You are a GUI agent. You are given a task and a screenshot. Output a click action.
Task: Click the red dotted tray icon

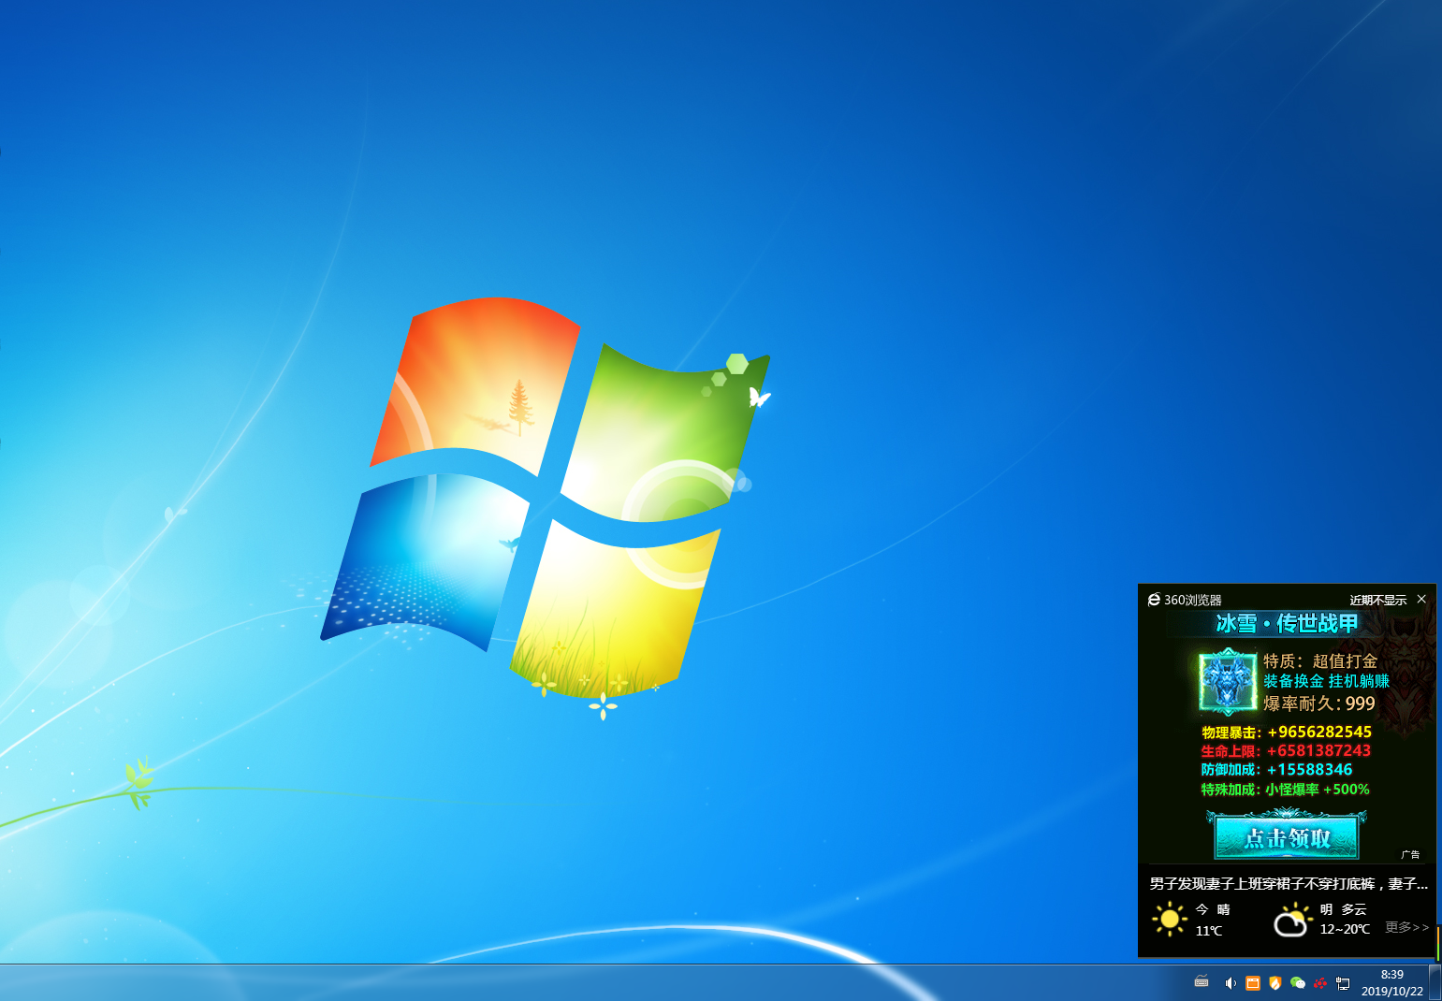pos(1320,983)
